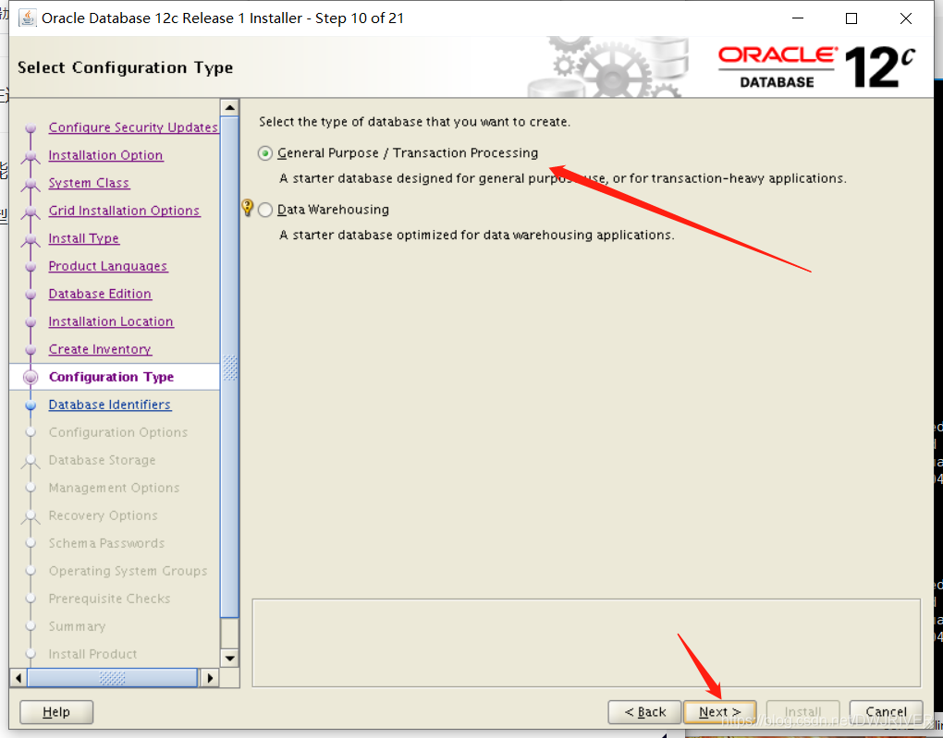Cancel the installation
Screen dimensions: 943x738
coord(886,712)
